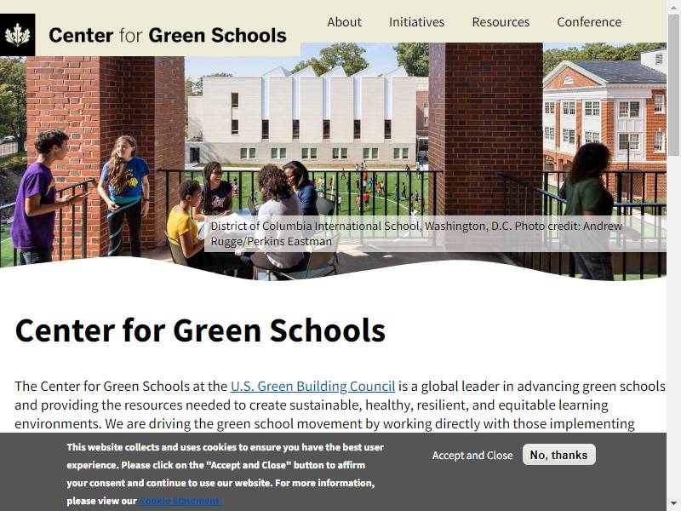
Task: Click Accept and Close cookie button
Action: 472,455
